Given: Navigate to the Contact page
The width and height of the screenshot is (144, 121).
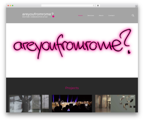Looking at the screenshot, I should 111,15.
